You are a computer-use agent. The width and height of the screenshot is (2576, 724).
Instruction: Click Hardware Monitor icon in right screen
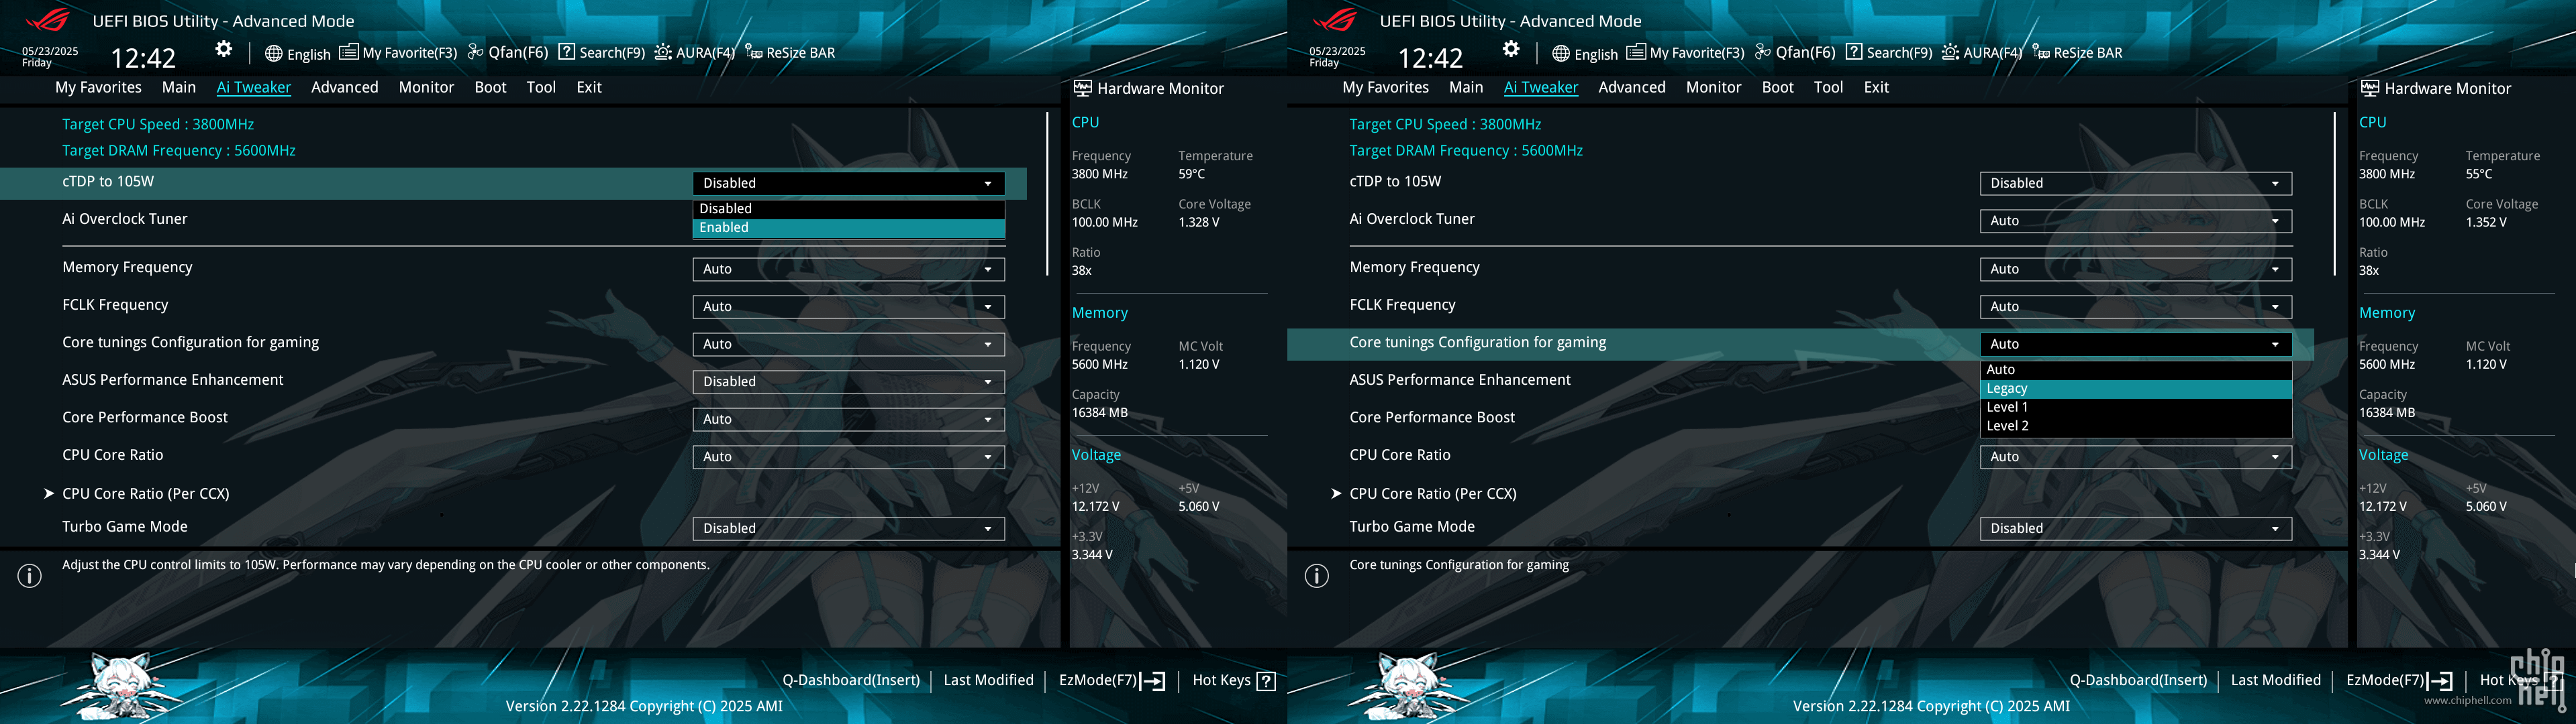[x=2369, y=88]
